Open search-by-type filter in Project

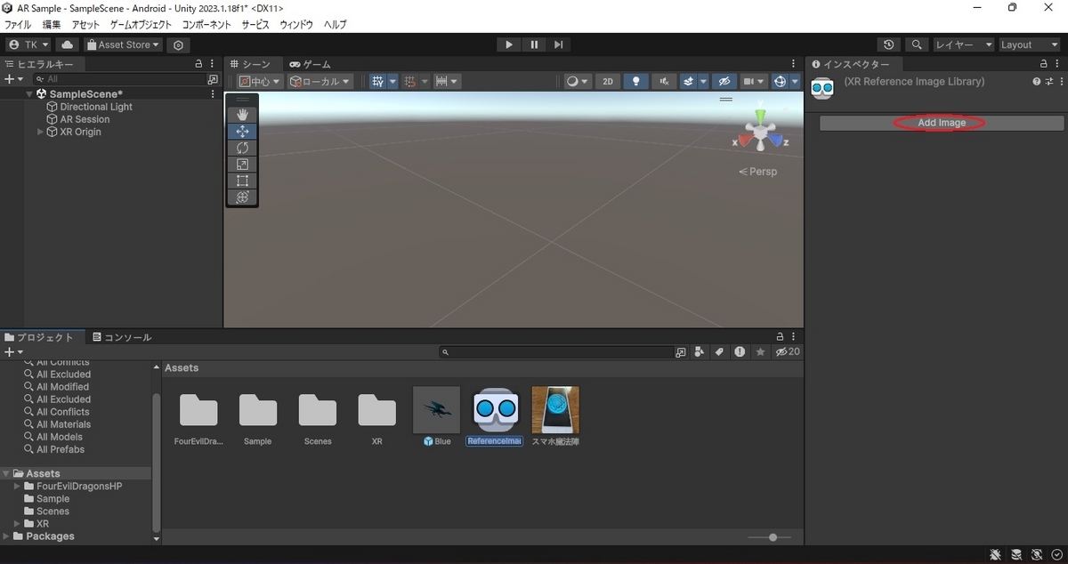pos(700,352)
